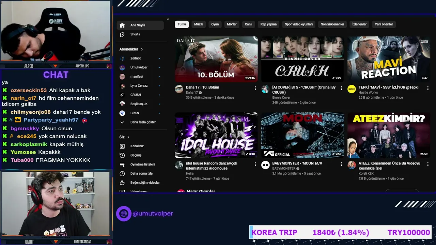Viewport: 436px width, 245px height.
Task: Open the options menu for Daha 17 | 10. Bölüm
Action: pyautogui.click(x=255, y=88)
